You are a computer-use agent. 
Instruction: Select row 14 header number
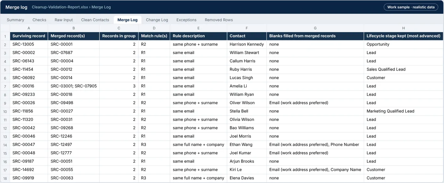pos(5,145)
